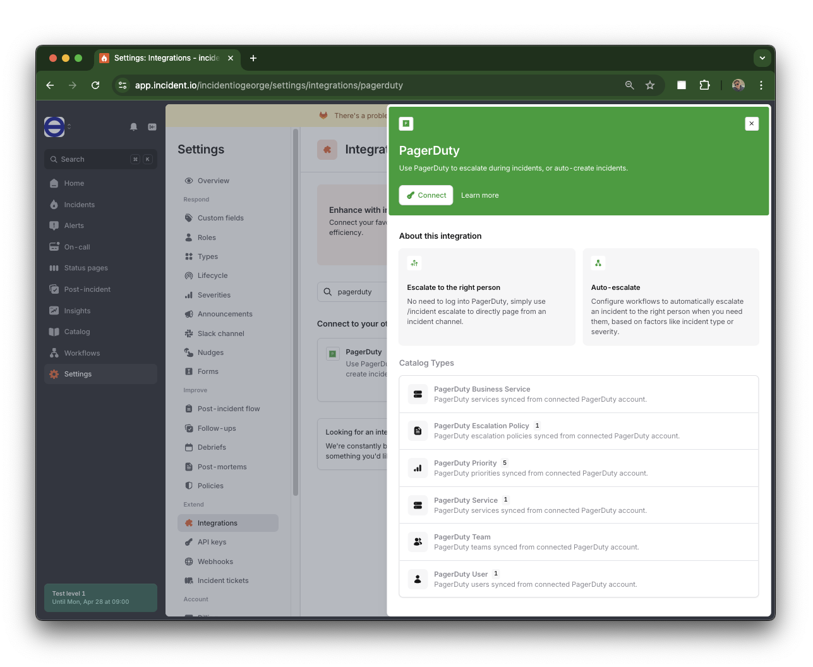Screen dimensions: 813x667
Task: Click the Auto-escalate card icon
Action: coord(598,263)
